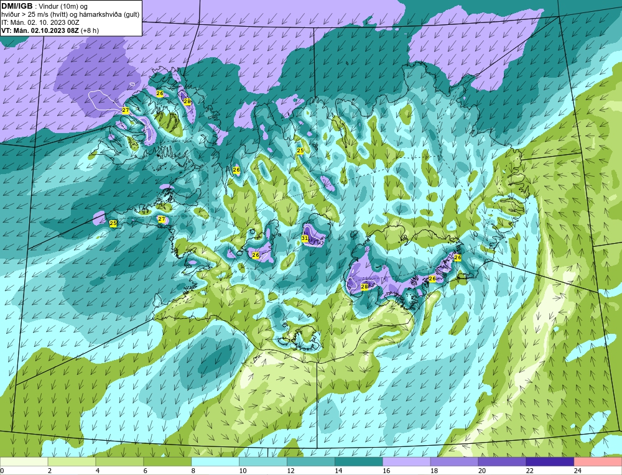Click the legend scale value 18

pos(434,471)
